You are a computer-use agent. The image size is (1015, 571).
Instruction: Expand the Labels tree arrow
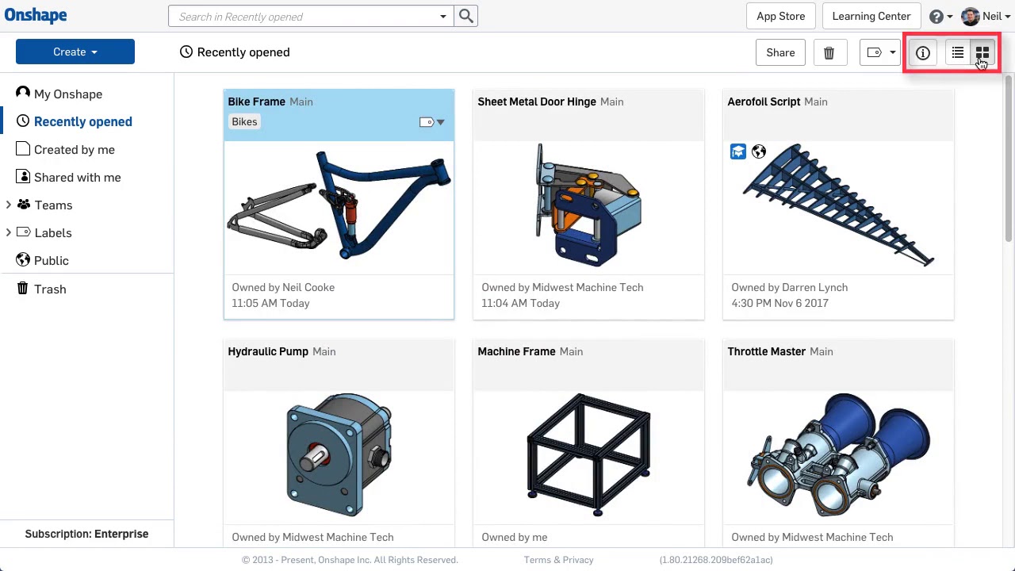[8, 232]
